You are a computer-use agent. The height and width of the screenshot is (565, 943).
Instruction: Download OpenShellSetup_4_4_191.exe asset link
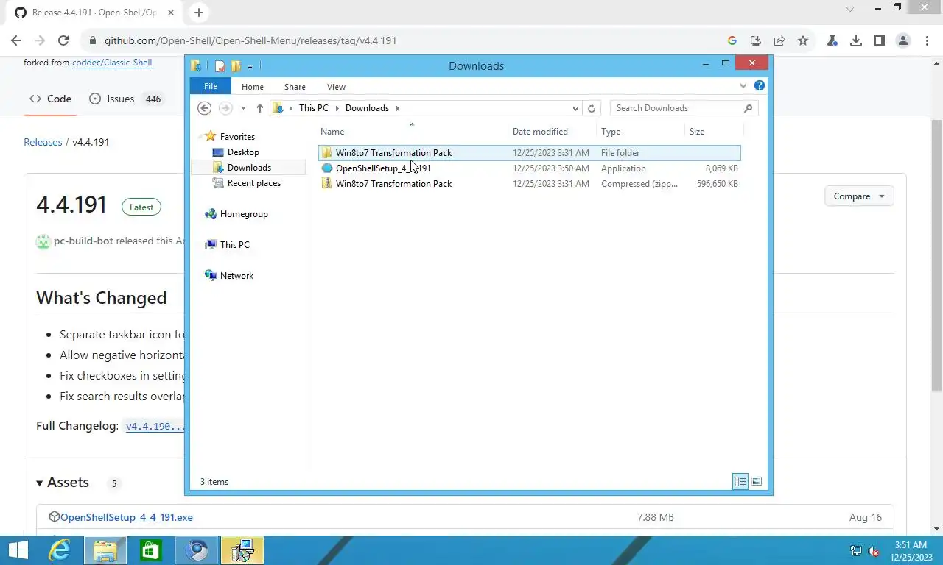(x=127, y=517)
